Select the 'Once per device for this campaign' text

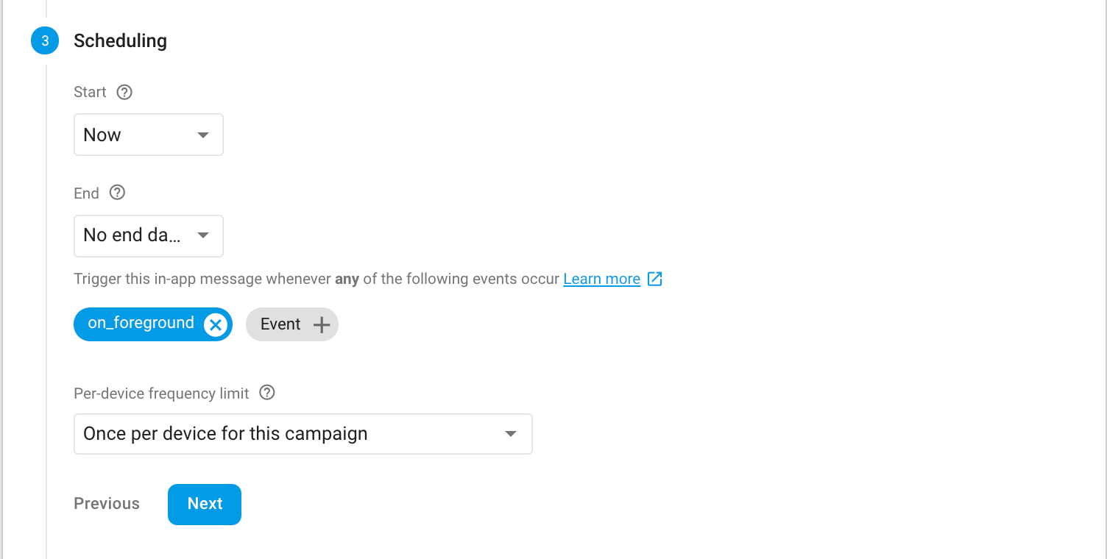click(x=225, y=434)
